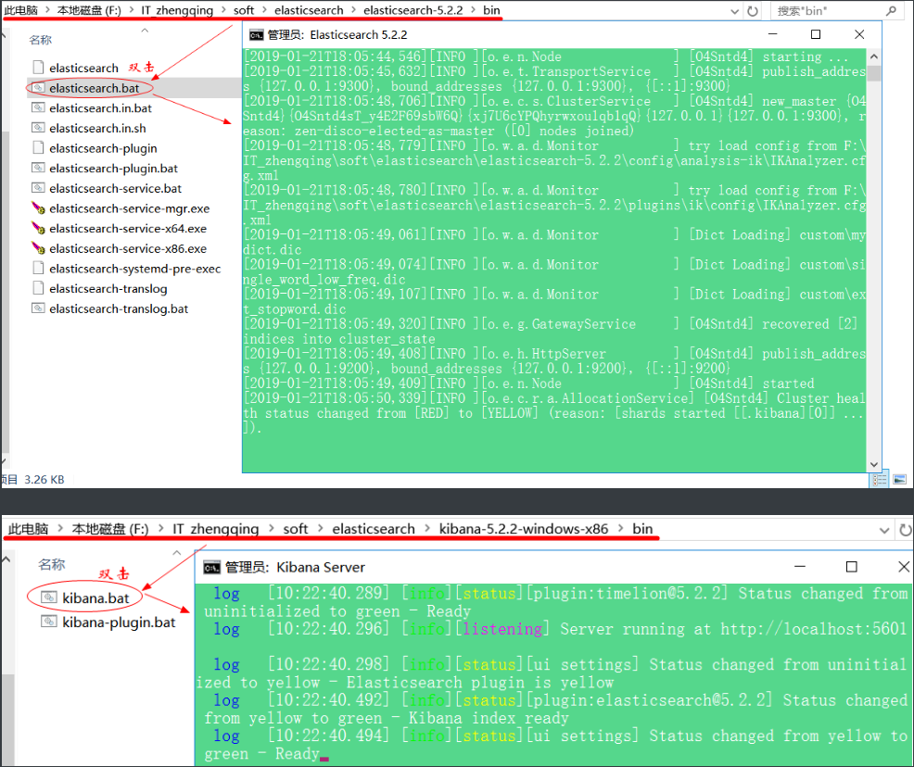This screenshot has height=767, width=914.
Task: Refresh the elasticsearch bin folder
Action: click(x=753, y=10)
